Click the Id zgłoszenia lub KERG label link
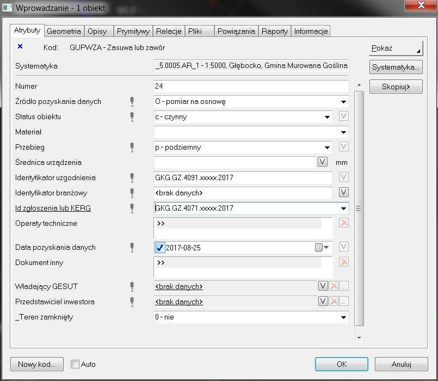Viewport: 438px width, 381px height. click(x=53, y=208)
